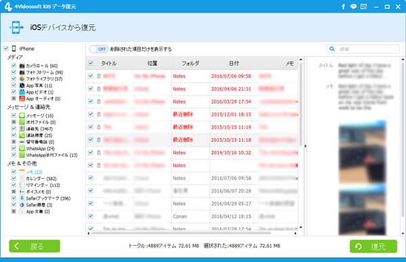Click the table scroll-down arrow
This screenshot has height=262, width=406.
[300, 227]
